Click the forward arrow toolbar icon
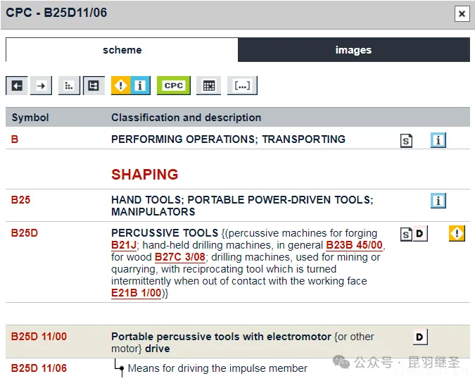The height and width of the screenshot is (381, 475). (x=41, y=85)
